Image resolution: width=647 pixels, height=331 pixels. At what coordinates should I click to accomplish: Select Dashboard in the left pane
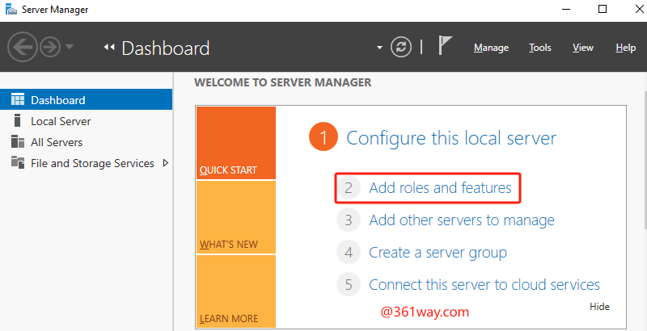pos(86,99)
